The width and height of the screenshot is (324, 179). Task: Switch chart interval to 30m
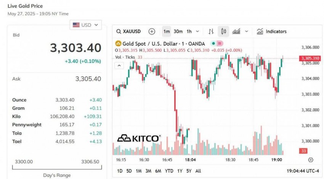pyautogui.click(x=178, y=32)
